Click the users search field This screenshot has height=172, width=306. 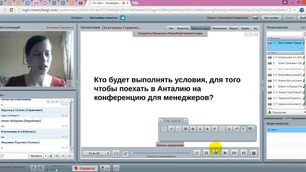tap(285, 33)
